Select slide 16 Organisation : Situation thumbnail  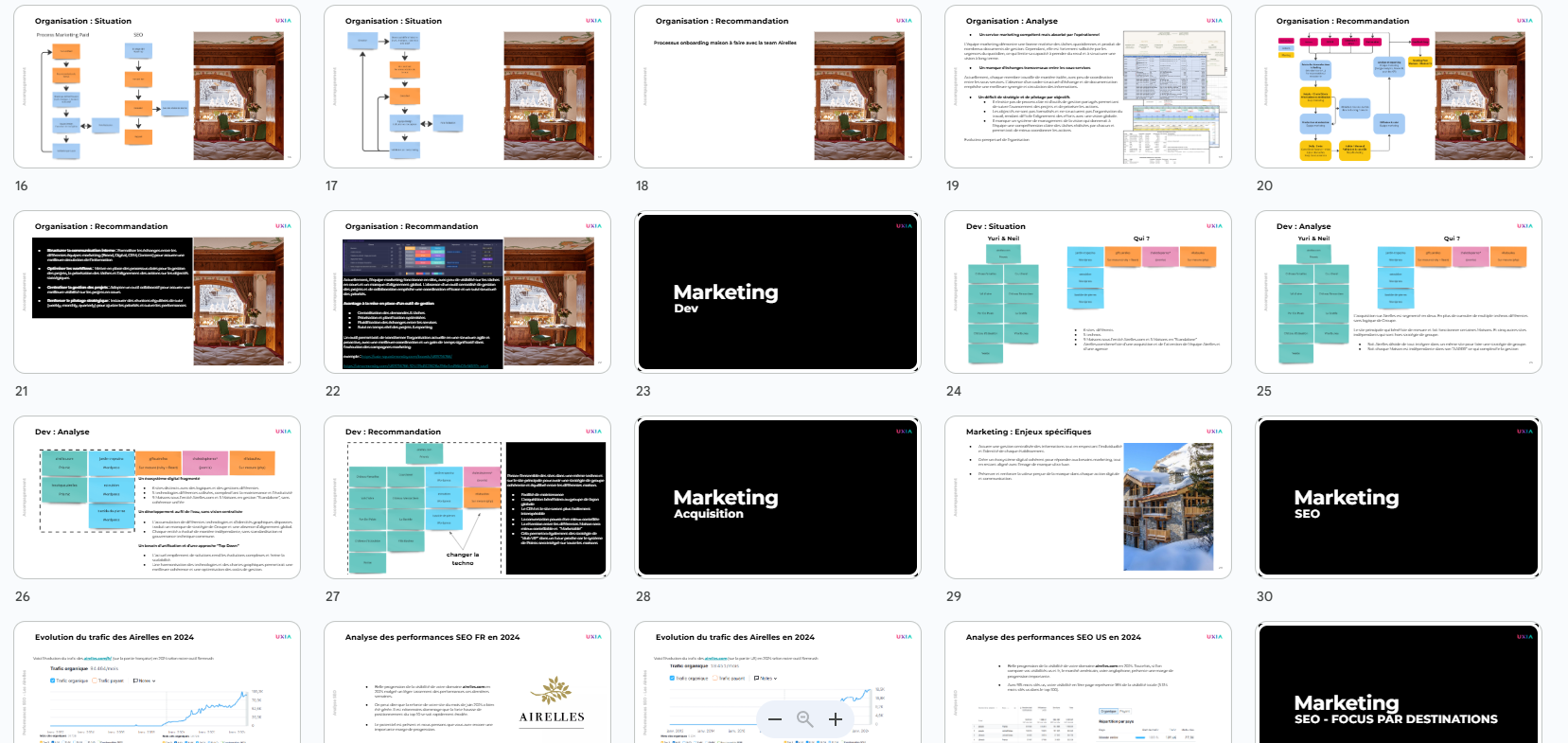point(157,87)
